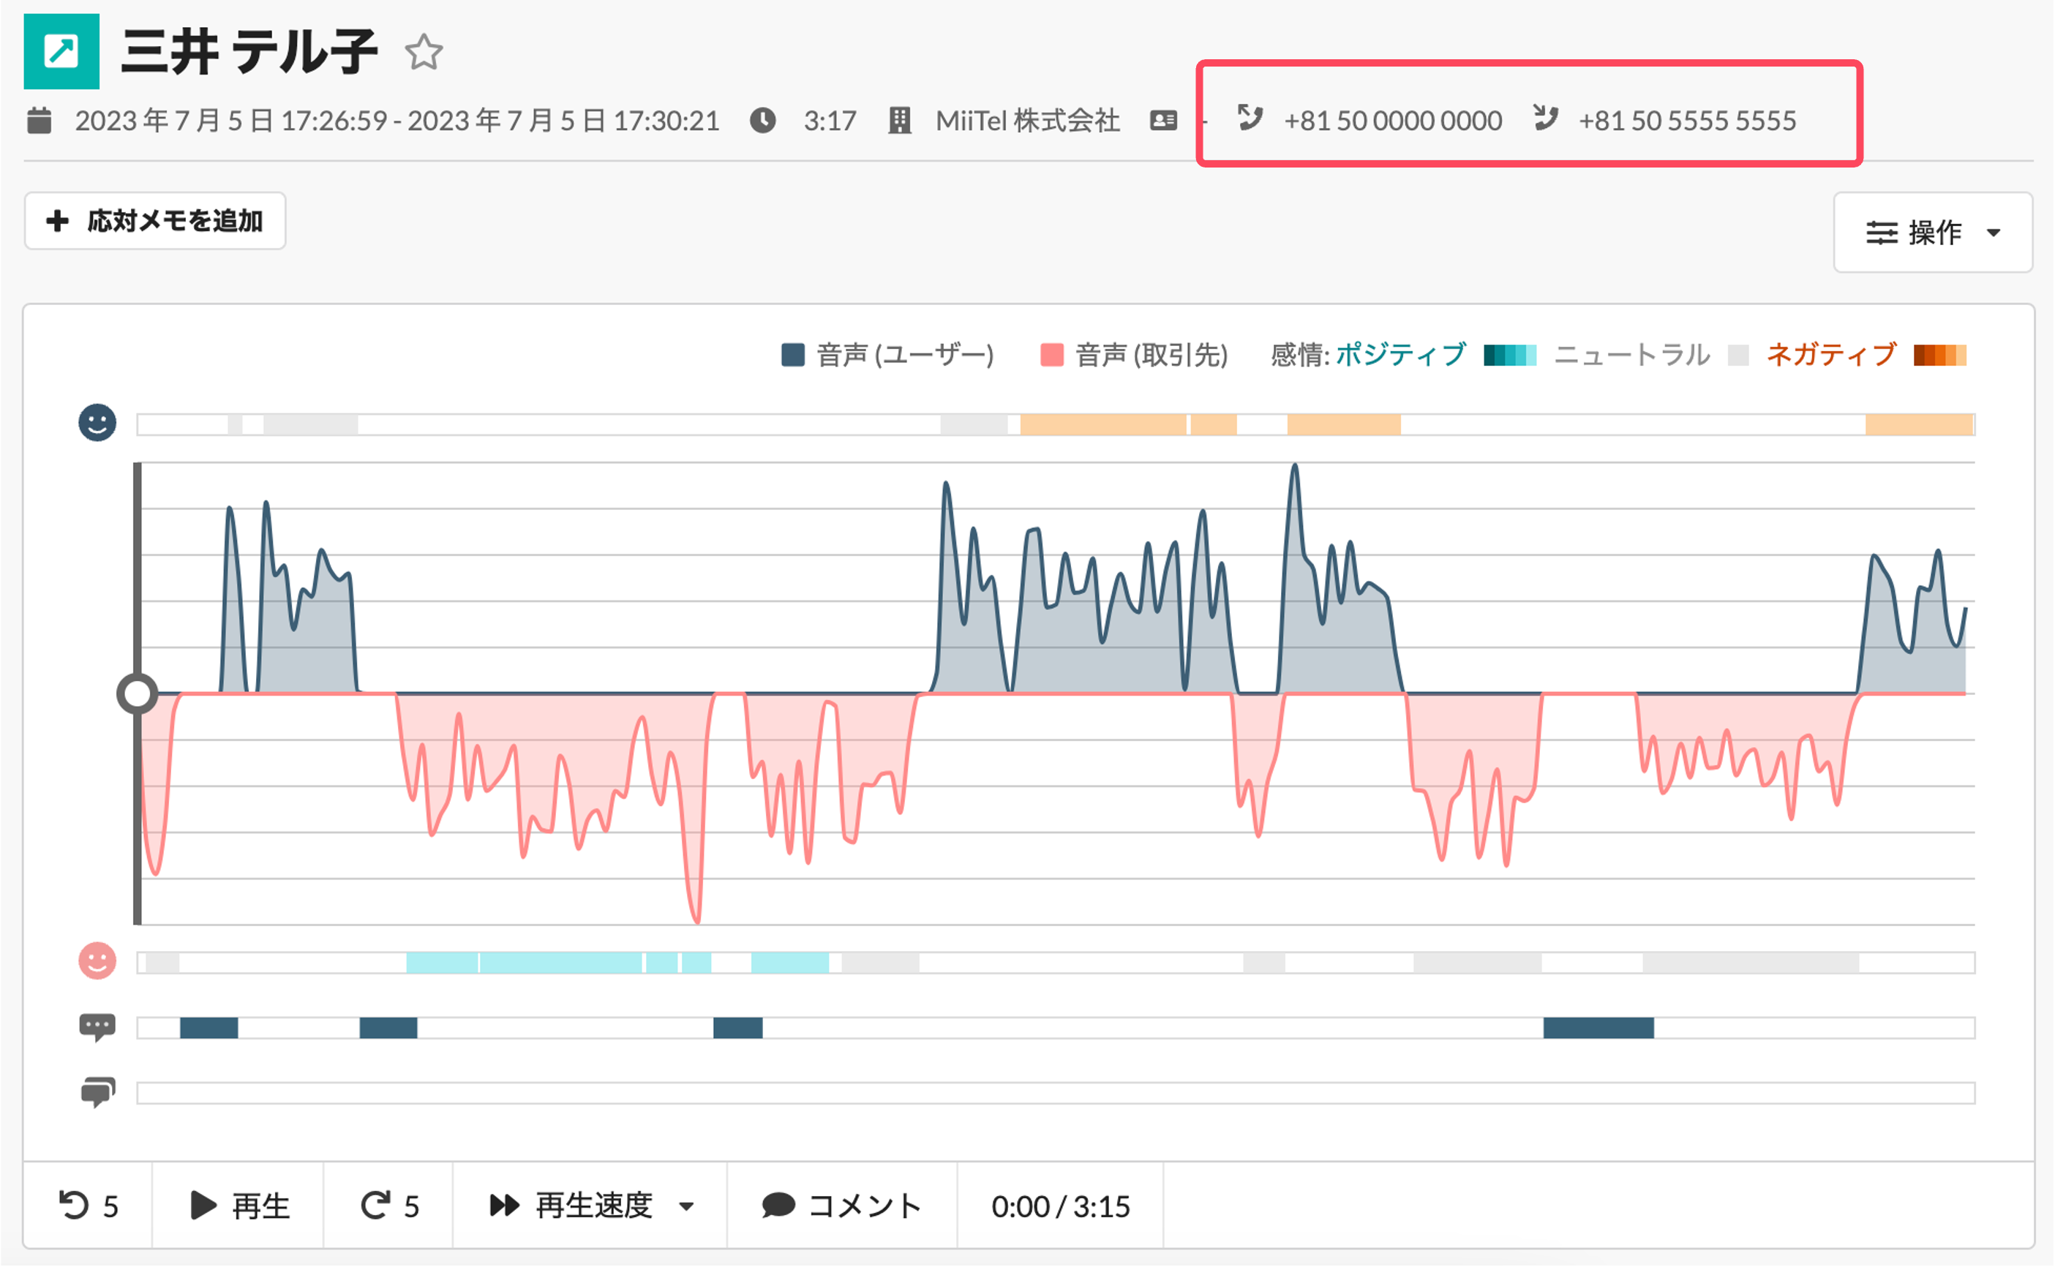2055x1267 pixels.
Task: Click the speech bubble with dots icon
Action: click(x=97, y=1027)
